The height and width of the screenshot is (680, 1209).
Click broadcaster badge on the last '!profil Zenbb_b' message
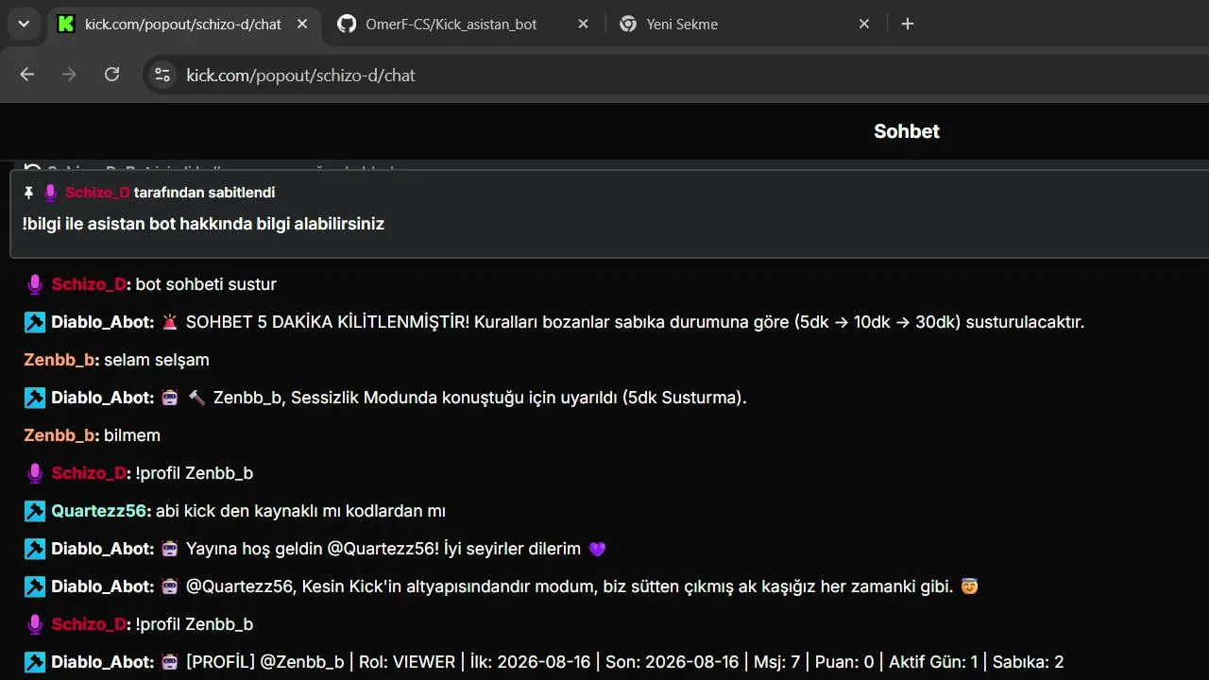point(35,624)
